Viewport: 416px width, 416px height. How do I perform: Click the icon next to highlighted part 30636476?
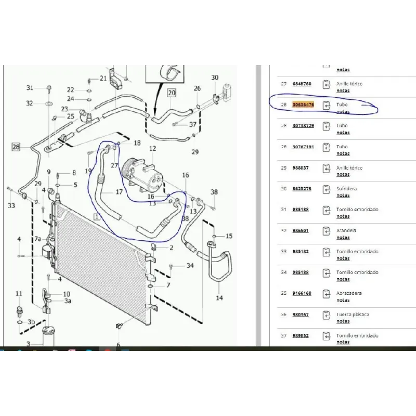[x=327, y=105]
